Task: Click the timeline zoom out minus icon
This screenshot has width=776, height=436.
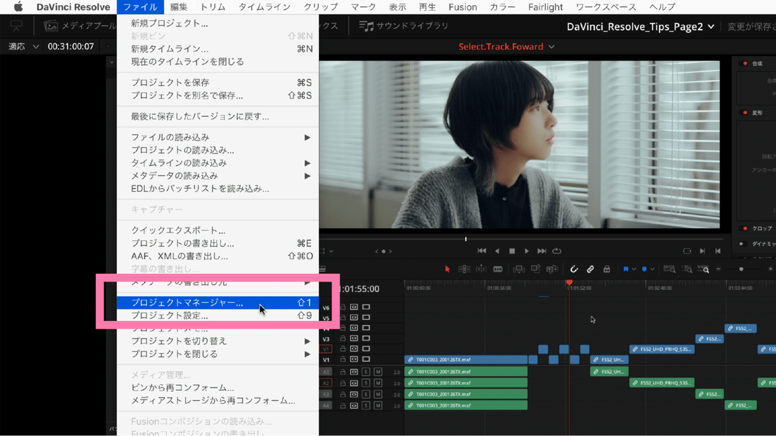Action: [x=718, y=269]
